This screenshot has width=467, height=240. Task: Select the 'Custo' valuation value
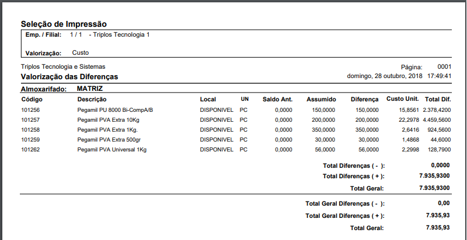tap(81, 52)
